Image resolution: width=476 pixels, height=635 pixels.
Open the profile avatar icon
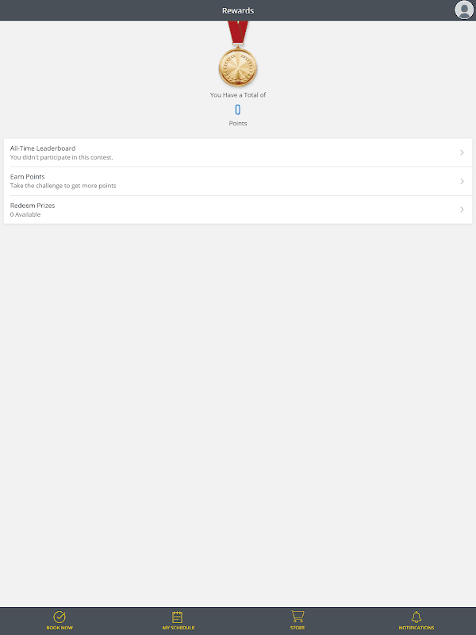464,10
